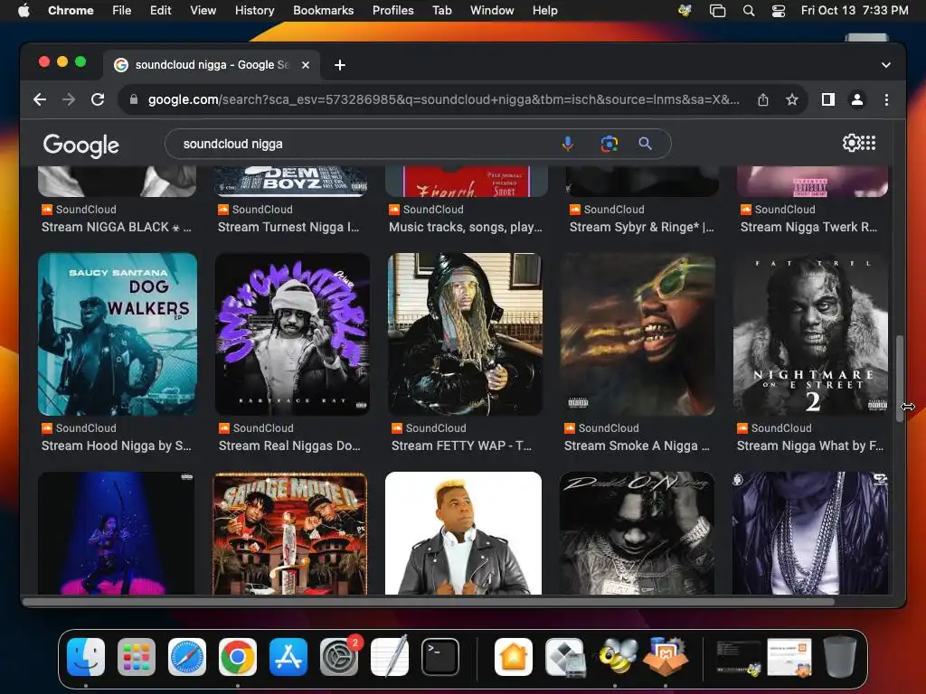Open 'Stream Hood Nigga by S...' link
926x694 pixels.
click(117, 445)
